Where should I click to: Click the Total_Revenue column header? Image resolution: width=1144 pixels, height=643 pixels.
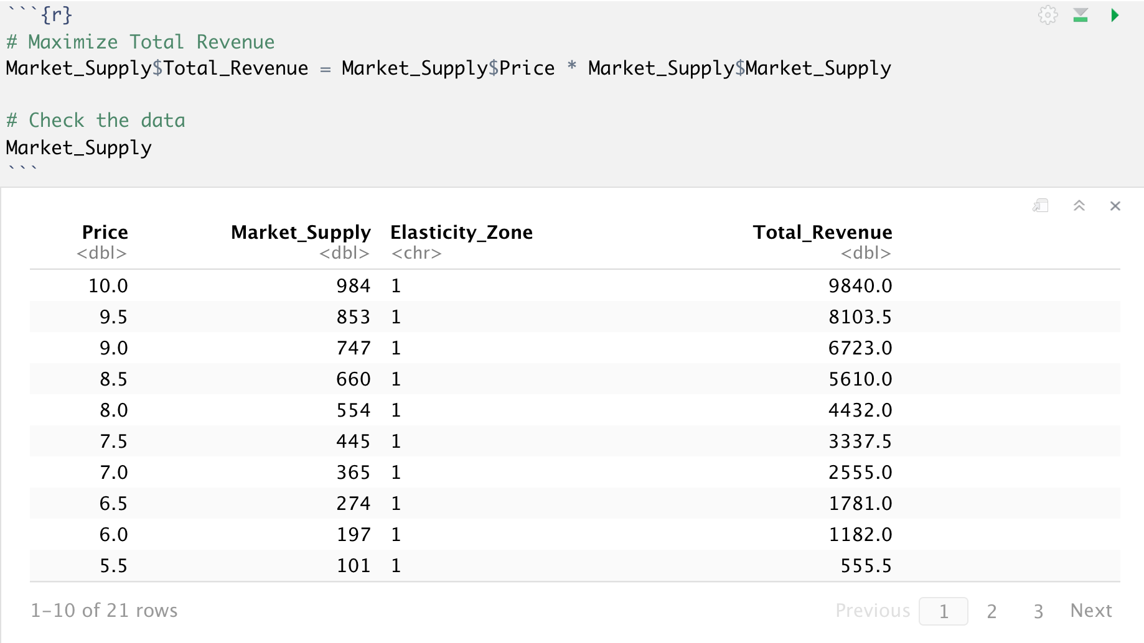tap(822, 233)
